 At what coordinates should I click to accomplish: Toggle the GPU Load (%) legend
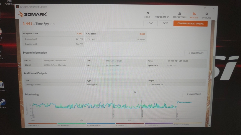(x=130, y=124)
